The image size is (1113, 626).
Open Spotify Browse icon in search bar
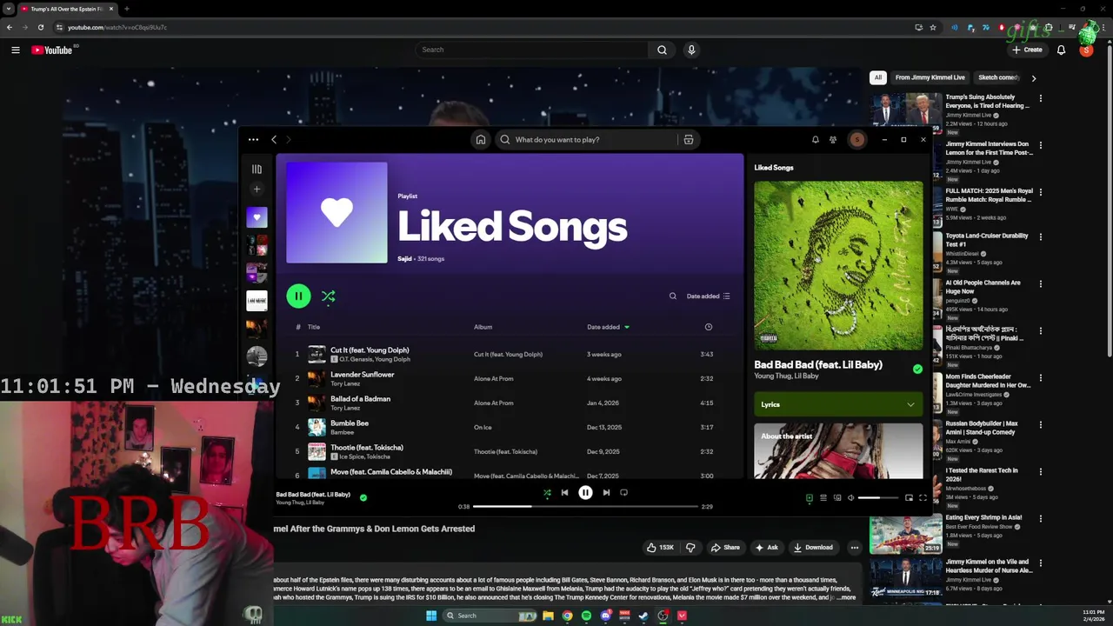click(x=688, y=139)
